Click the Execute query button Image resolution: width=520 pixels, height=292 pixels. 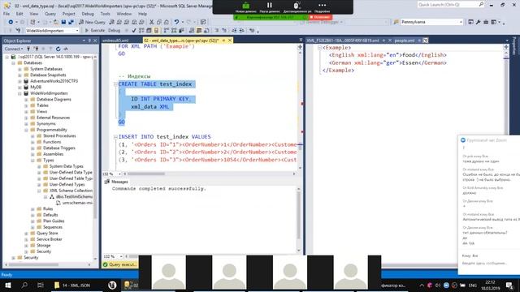pyautogui.click(x=95, y=31)
